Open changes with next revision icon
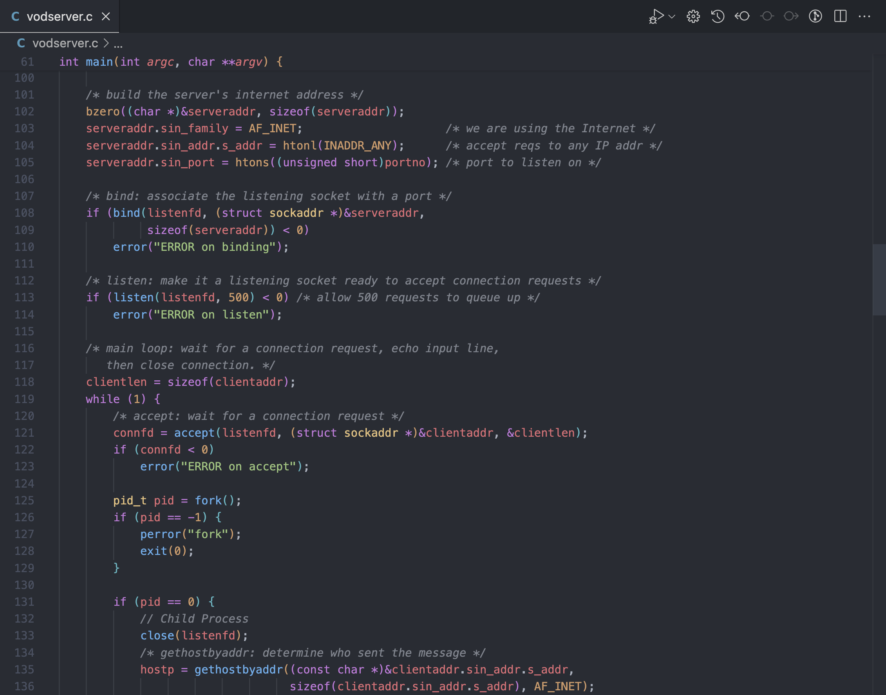Viewport: 886px width, 695px height. [791, 17]
